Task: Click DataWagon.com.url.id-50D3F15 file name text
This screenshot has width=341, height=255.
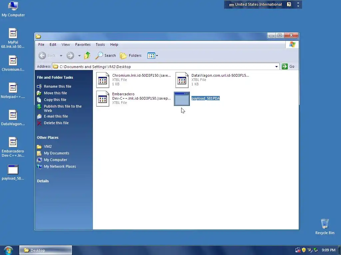Action: pyautogui.click(x=220, y=75)
